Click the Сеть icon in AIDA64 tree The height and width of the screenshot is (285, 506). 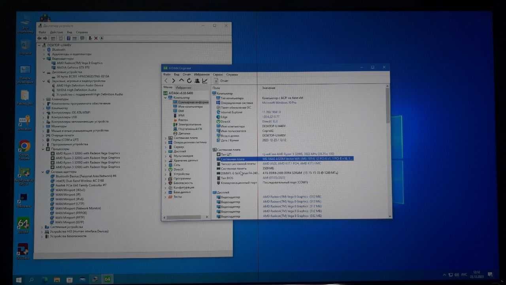[170, 165]
